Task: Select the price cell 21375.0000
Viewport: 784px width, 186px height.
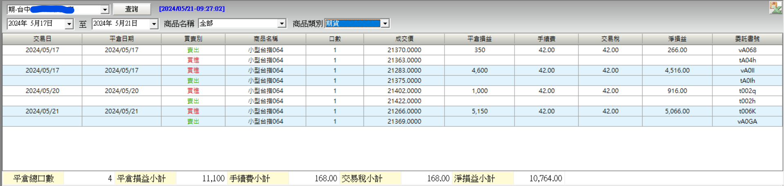Action: pyautogui.click(x=404, y=80)
